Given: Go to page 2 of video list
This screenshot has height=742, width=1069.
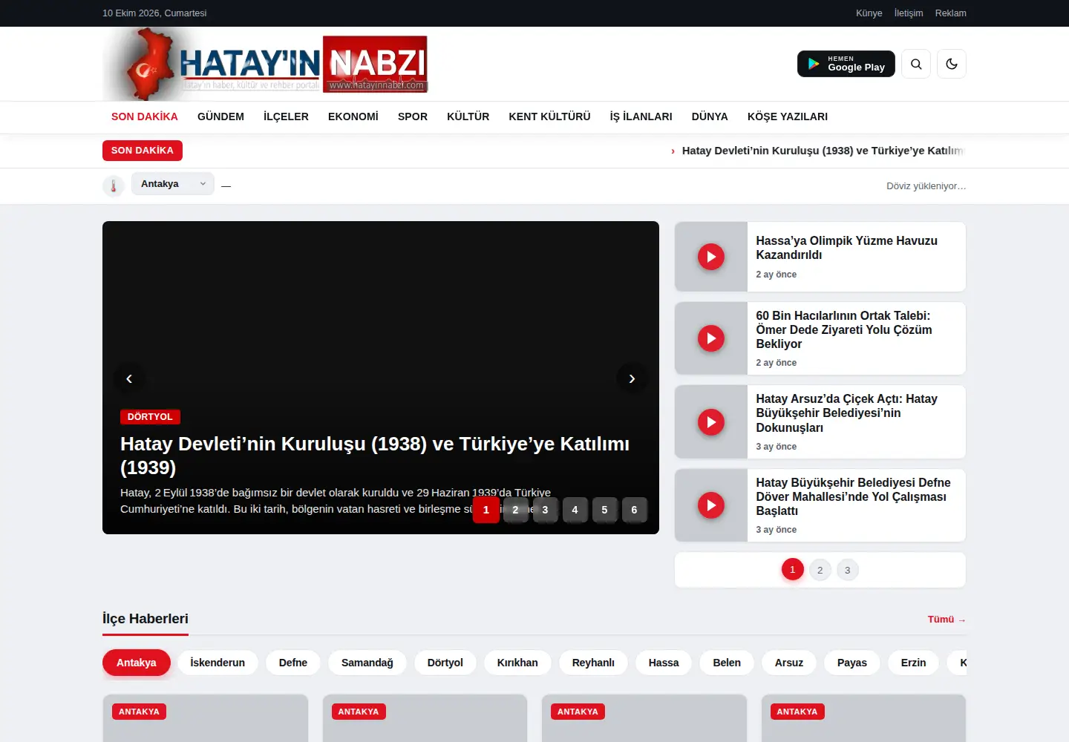Looking at the screenshot, I should click(x=820, y=570).
